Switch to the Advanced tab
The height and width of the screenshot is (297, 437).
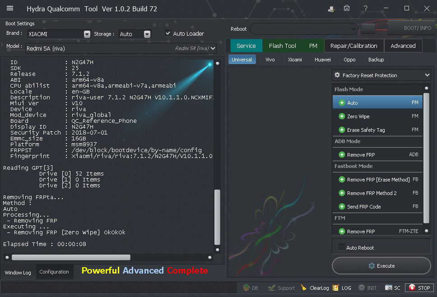click(403, 46)
